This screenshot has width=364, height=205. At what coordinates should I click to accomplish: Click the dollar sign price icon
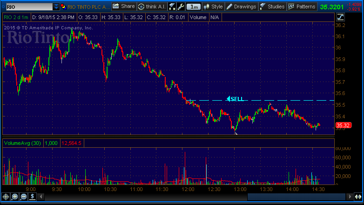33,197
